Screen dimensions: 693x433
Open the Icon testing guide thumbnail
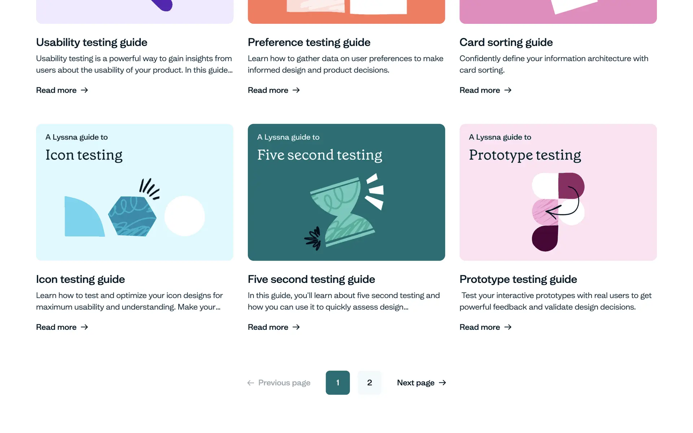pyautogui.click(x=135, y=192)
